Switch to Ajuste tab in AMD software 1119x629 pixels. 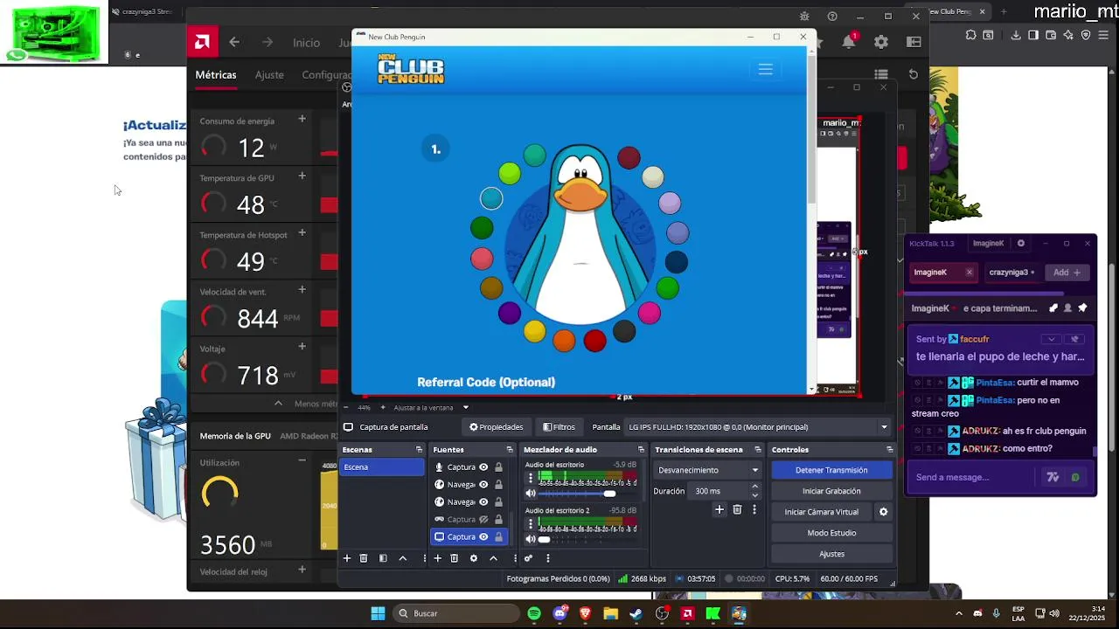269,75
